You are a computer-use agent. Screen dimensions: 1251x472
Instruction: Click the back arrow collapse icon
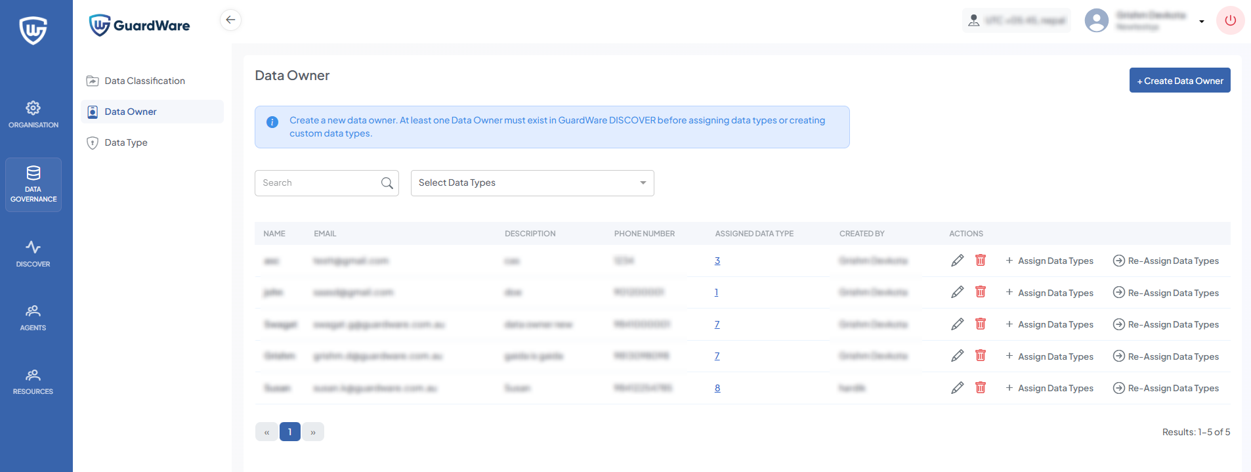(230, 20)
